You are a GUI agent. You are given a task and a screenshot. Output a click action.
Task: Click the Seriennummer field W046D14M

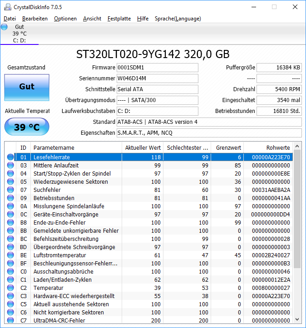(158, 78)
